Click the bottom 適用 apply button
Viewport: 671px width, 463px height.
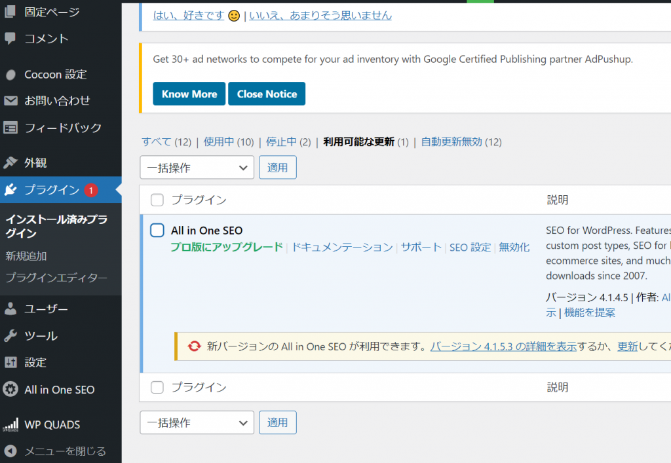(278, 422)
